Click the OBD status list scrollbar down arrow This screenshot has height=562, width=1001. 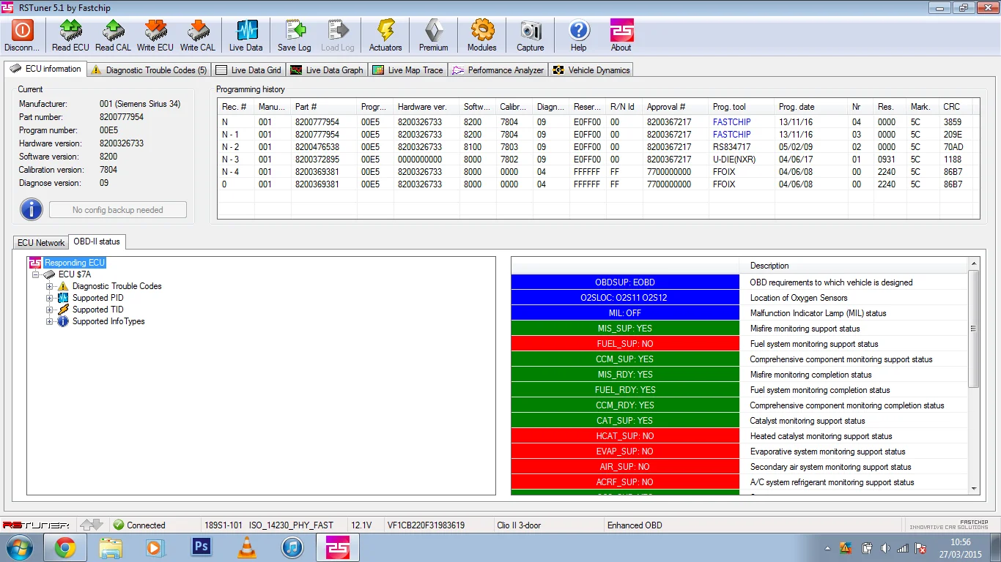pos(974,488)
